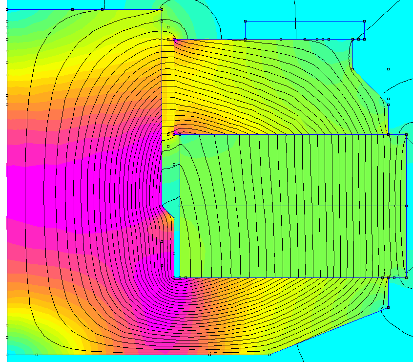Select the top-left corner node of the outer core outline
The image size is (413, 362).
7,9
